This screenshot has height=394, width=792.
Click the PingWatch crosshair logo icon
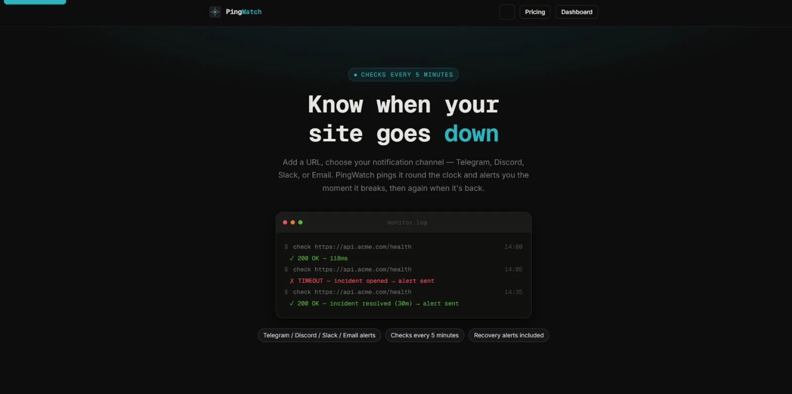point(215,12)
